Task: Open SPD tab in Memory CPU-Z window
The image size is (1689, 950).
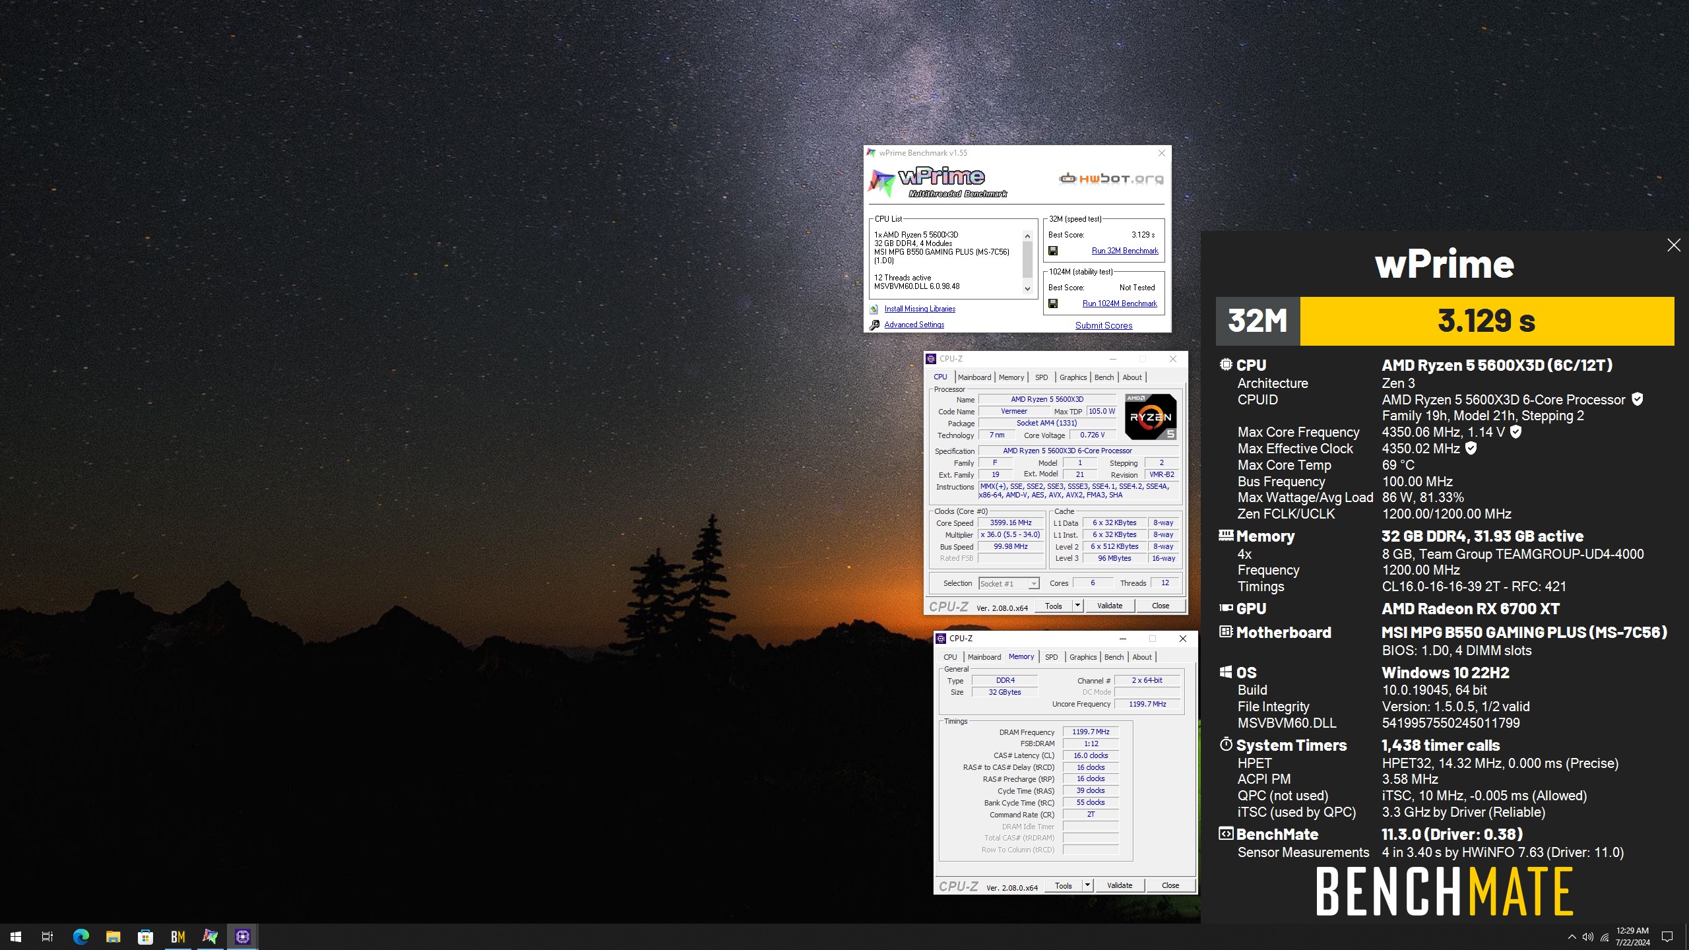Action: click(1051, 657)
